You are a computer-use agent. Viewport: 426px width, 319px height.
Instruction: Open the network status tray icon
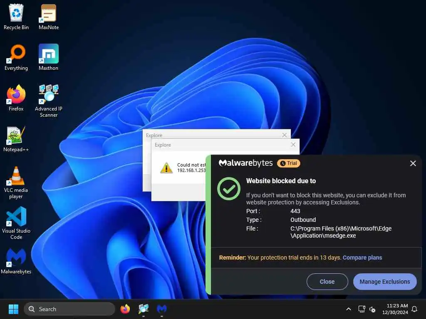[362, 309]
